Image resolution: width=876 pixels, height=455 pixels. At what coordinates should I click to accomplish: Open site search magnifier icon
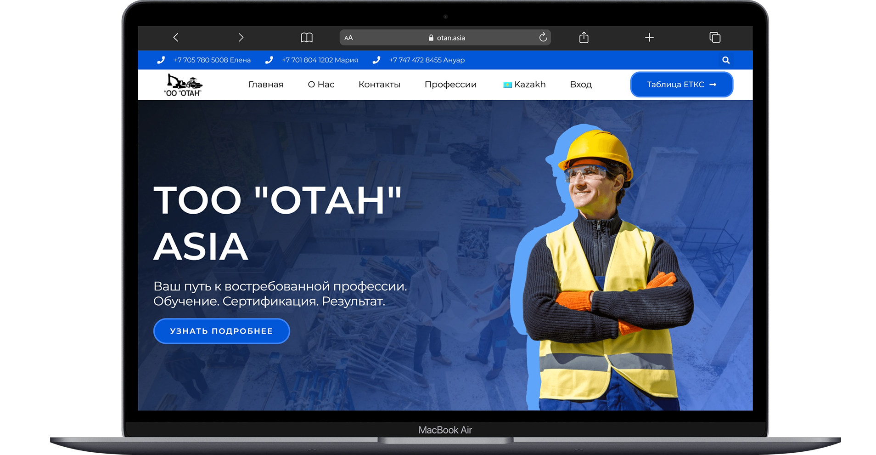pos(726,60)
